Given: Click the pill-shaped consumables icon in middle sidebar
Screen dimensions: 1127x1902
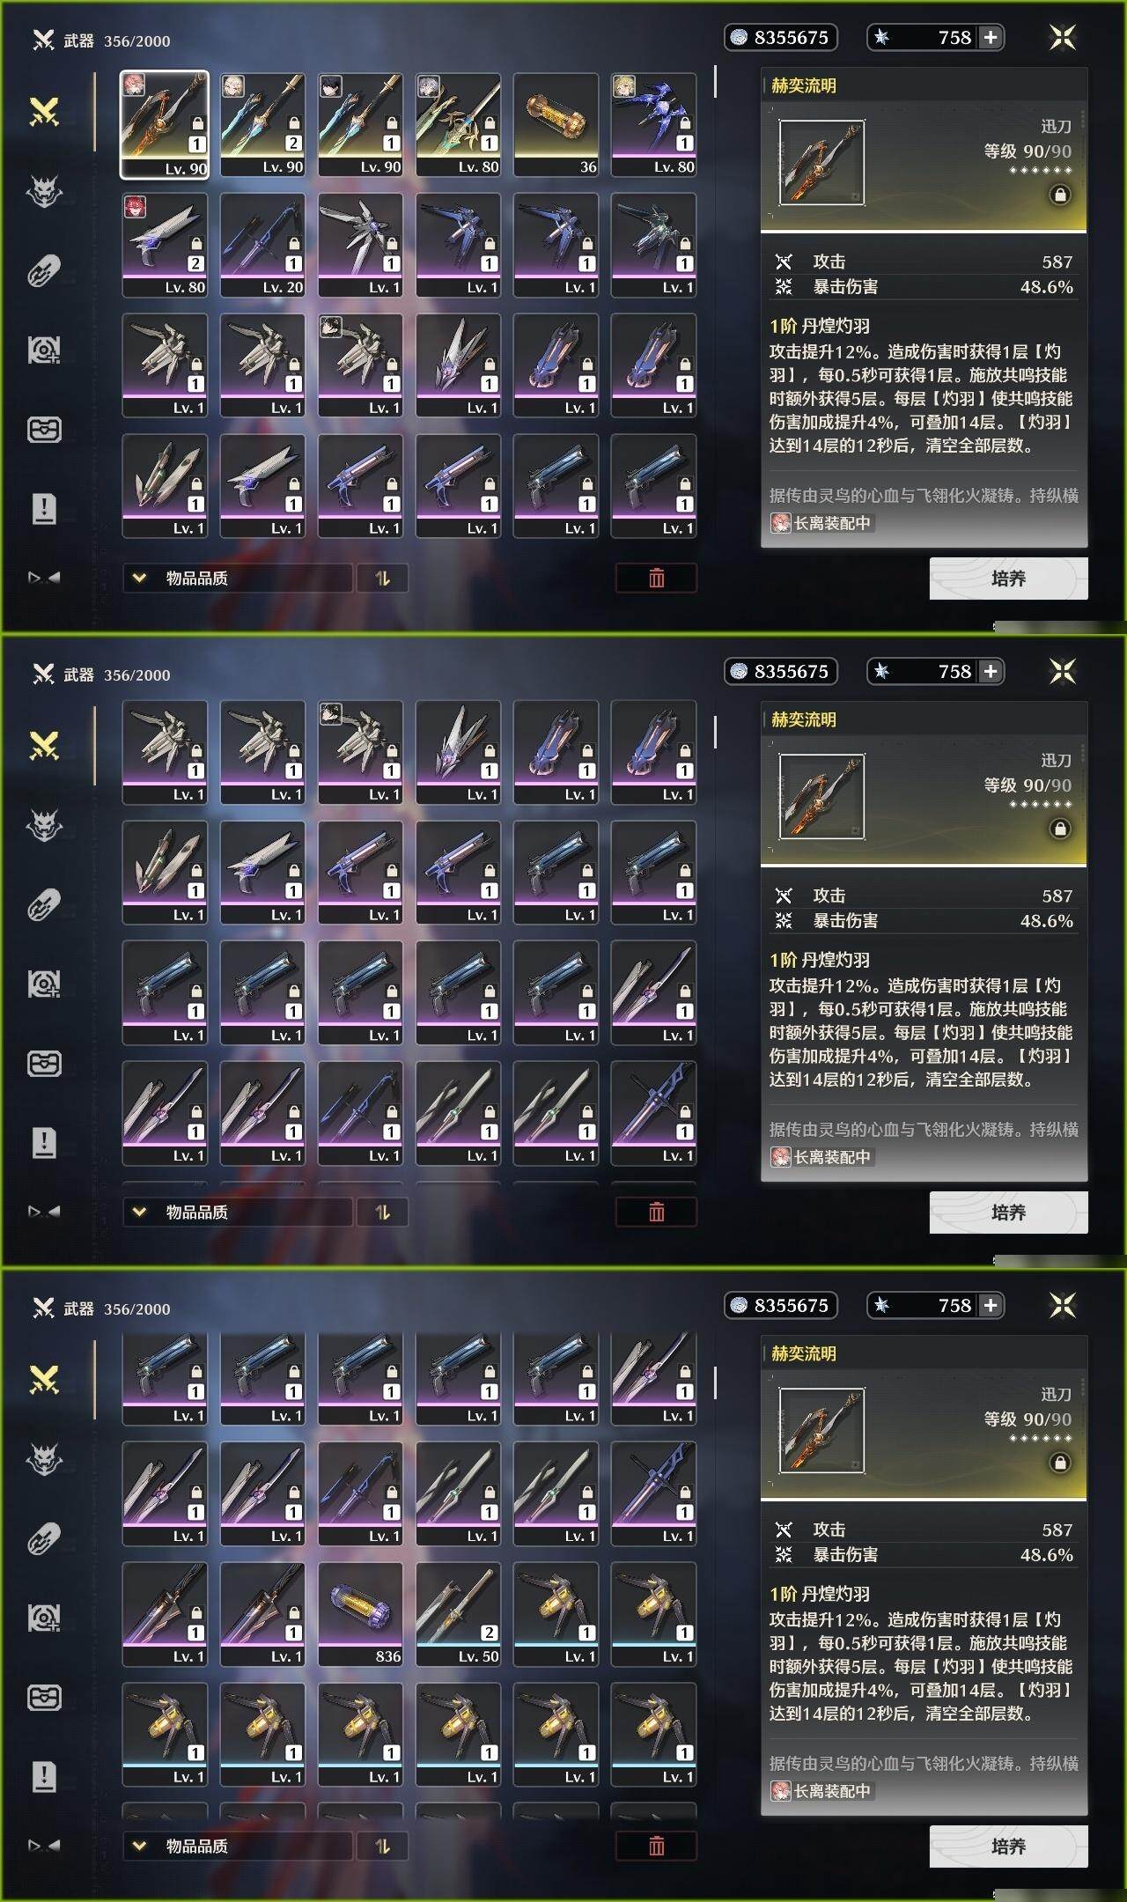Looking at the screenshot, I should [44, 904].
